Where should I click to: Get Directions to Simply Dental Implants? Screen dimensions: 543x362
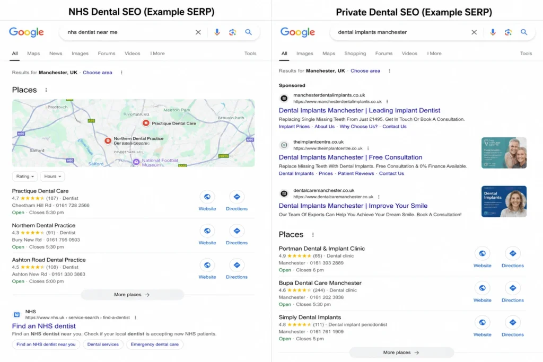tap(513, 326)
